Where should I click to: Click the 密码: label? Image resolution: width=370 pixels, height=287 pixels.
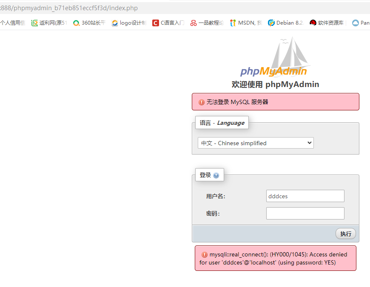(213, 214)
